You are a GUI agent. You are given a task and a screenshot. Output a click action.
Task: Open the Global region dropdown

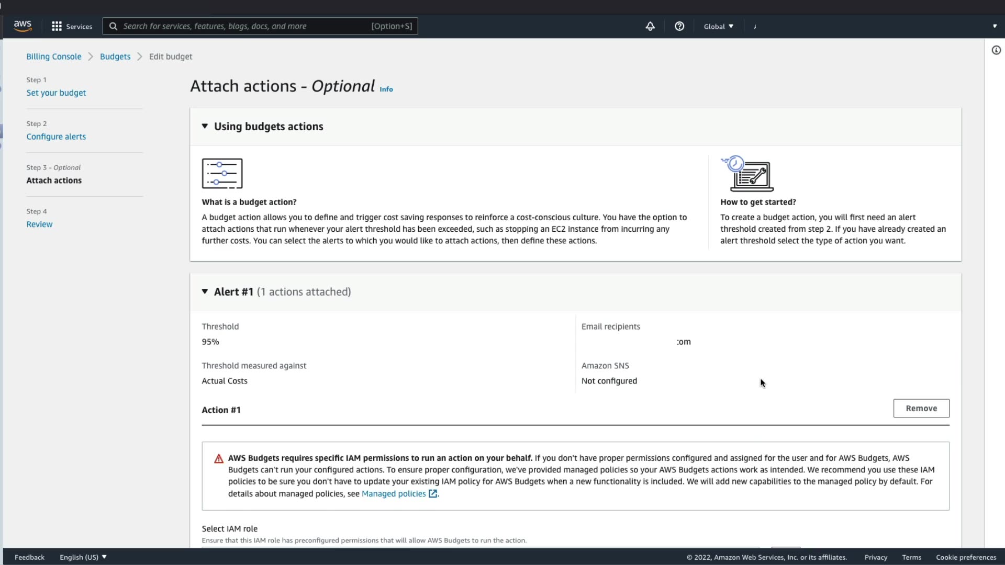click(x=718, y=26)
